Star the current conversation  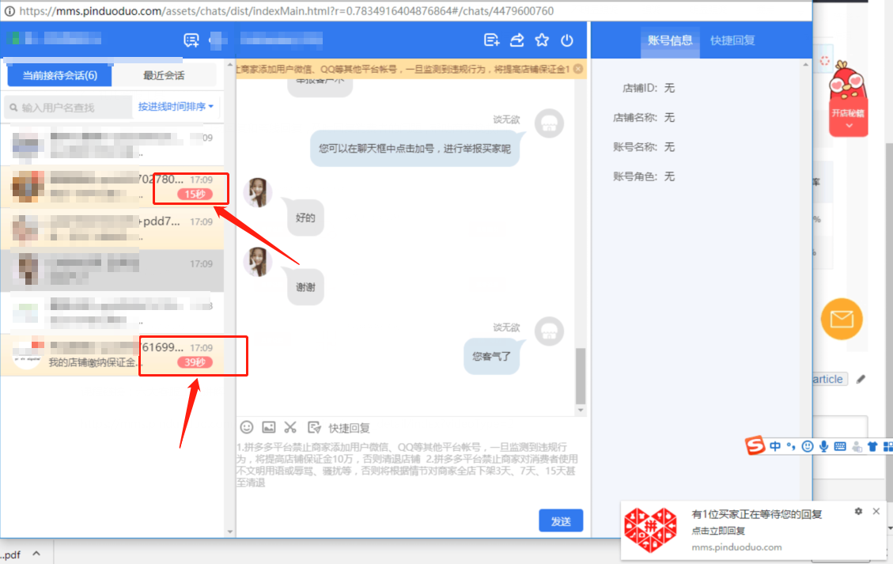click(542, 40)
